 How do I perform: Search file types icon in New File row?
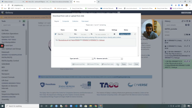(x=91, y=34)
